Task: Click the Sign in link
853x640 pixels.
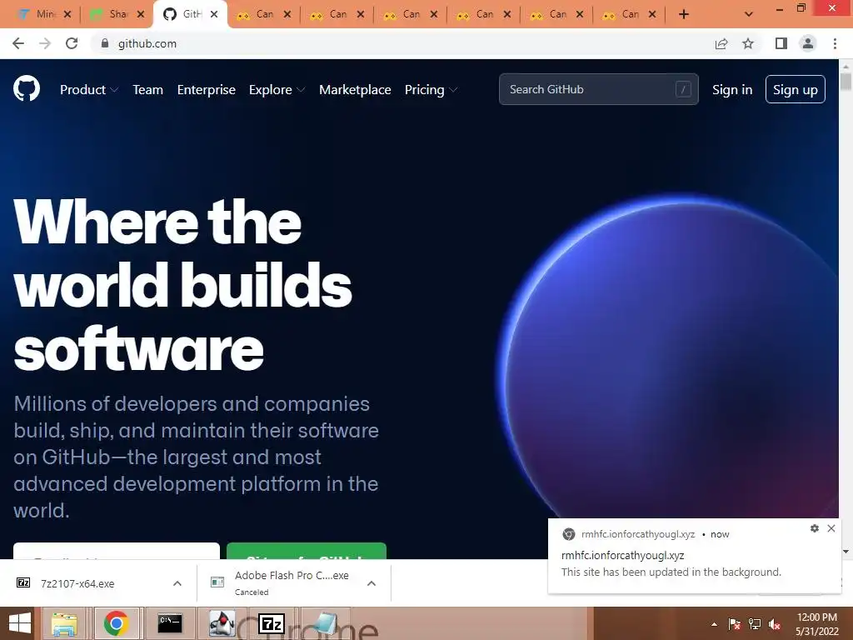Action: point(732,90)
